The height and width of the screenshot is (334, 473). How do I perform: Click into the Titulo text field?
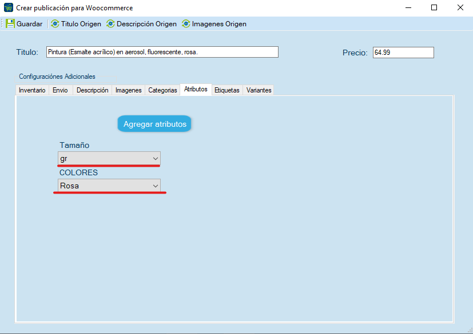162,52
